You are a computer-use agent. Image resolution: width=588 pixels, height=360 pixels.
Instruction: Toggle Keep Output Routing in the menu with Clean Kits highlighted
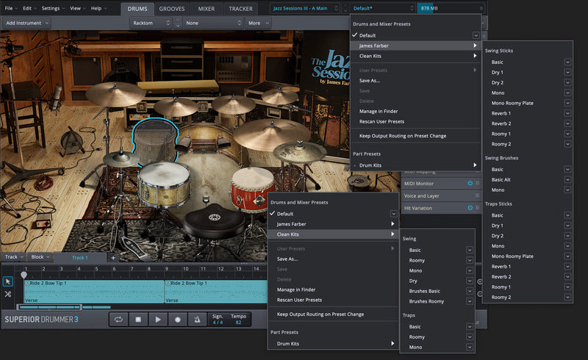[x=320, y=314]
